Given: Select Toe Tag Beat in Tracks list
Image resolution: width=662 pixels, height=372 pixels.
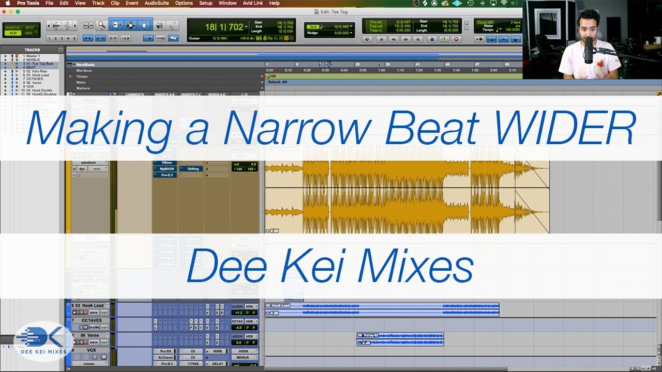Looking at the screenshot, I should [39, 64].
